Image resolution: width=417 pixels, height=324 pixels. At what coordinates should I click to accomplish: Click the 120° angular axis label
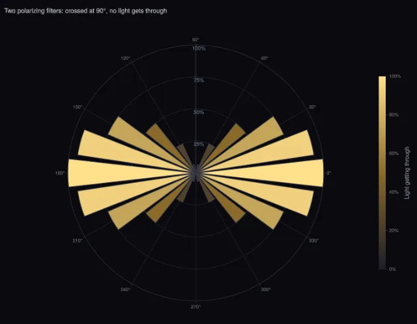tap(126, 58)
